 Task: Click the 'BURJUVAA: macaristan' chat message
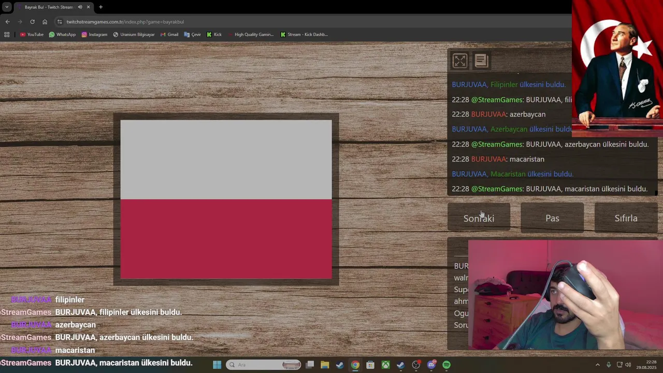click(498, 159)
